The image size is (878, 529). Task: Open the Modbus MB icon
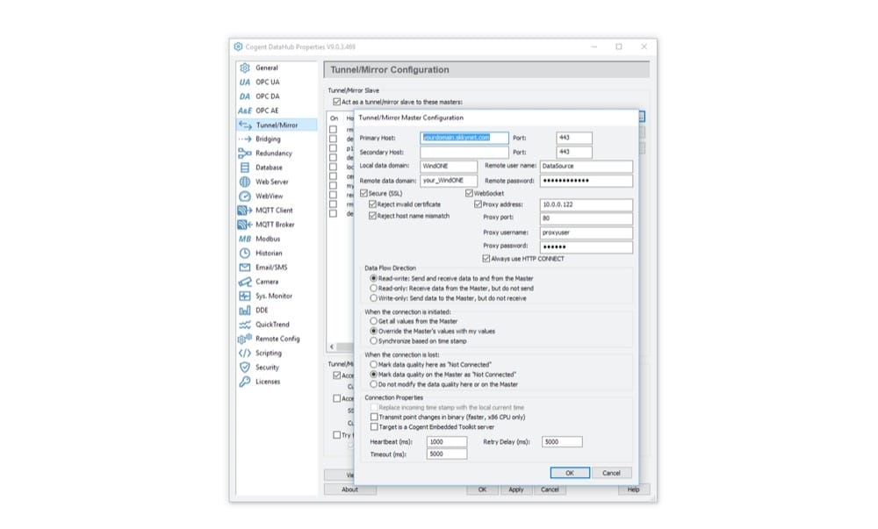245,239
